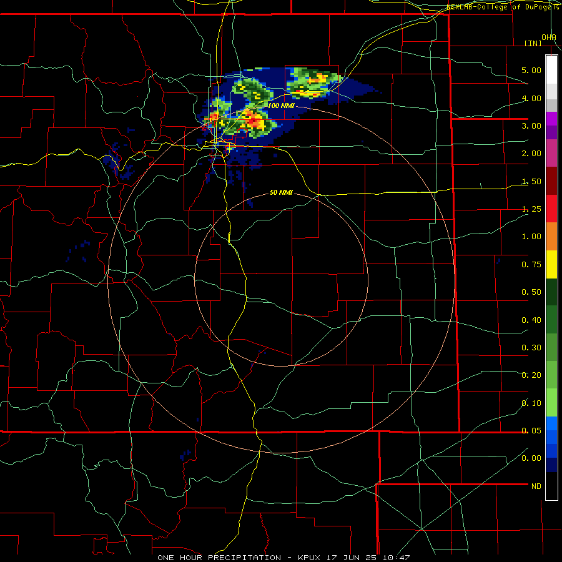Viewport: 562px width, 562px height.
Task: Select the 4.00 legend value
Action: click(531, 98)
